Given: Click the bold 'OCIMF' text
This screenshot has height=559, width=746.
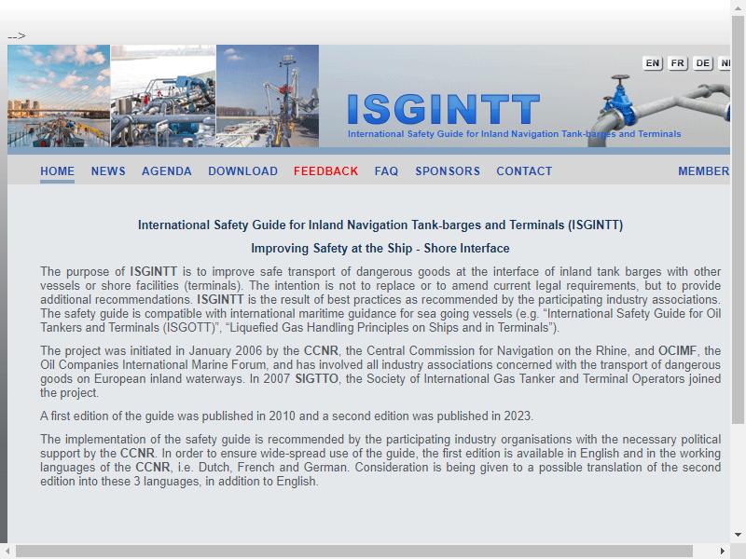Looking at the screenshot, I should pyautogui.click(x=677, y=351).
